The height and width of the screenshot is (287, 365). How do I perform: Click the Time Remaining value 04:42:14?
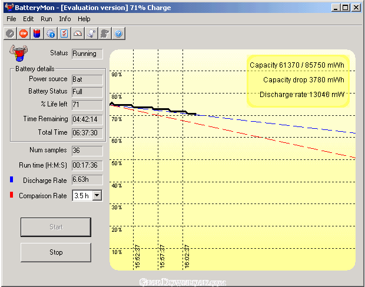87,119
